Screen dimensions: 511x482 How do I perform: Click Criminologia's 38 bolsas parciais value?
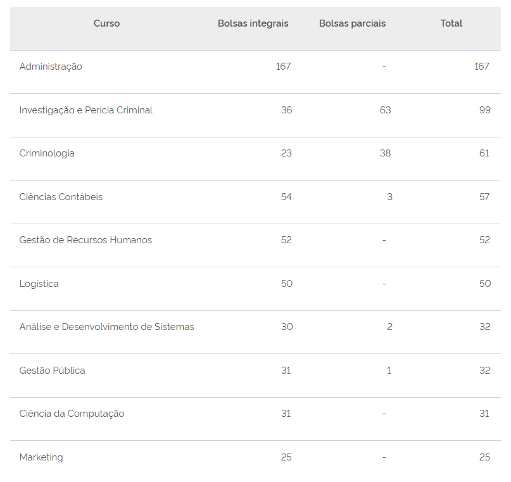click(x=385, y=153)
